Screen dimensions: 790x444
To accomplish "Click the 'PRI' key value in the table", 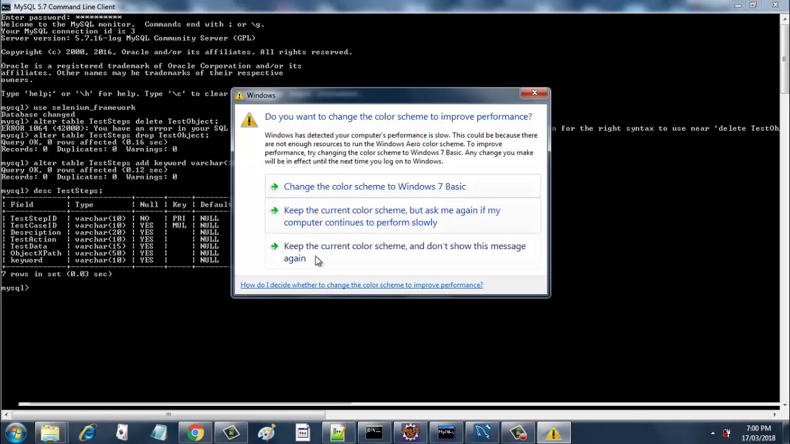I will (x=179, y=218).
